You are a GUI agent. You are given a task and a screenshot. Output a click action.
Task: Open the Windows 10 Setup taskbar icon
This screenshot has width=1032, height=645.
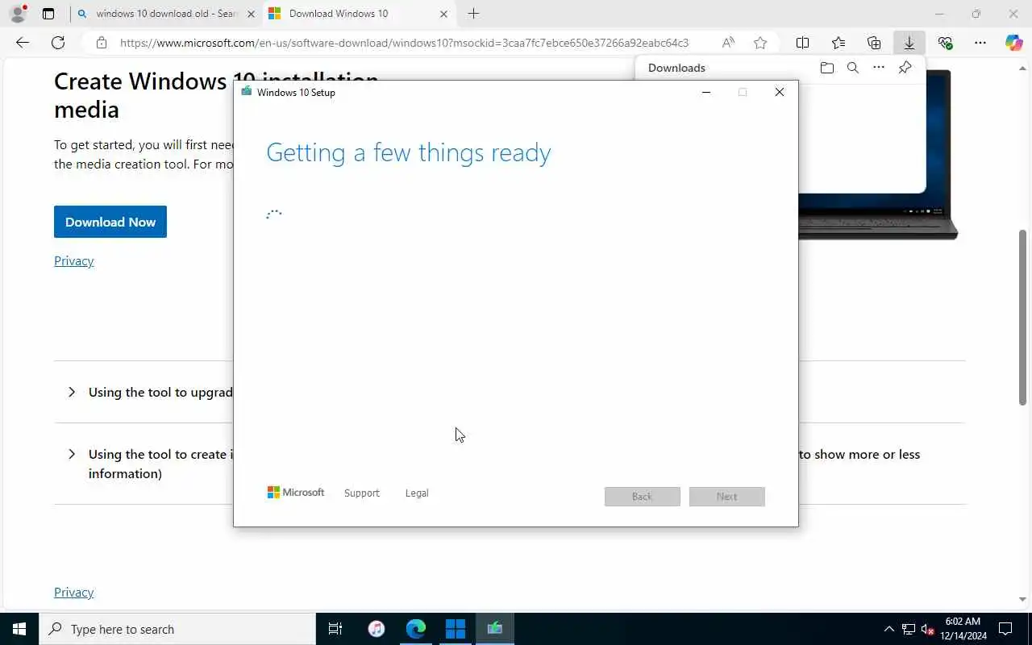495,629
